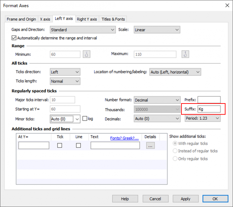
Task: Switch to the X axis tab
Action: pyautogui.click(x=45, y=19)
